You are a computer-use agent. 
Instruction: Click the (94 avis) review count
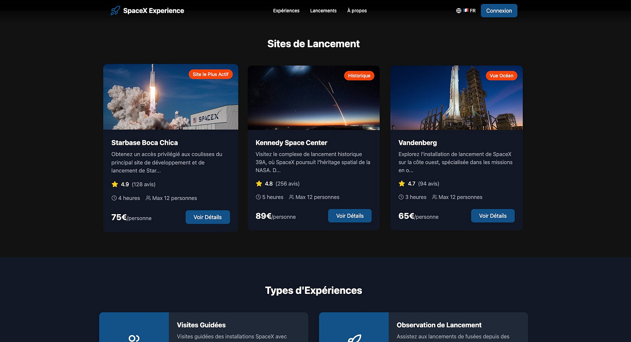(429, 184)
